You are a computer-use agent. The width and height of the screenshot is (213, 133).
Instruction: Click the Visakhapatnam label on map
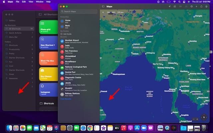click(119, 74)
